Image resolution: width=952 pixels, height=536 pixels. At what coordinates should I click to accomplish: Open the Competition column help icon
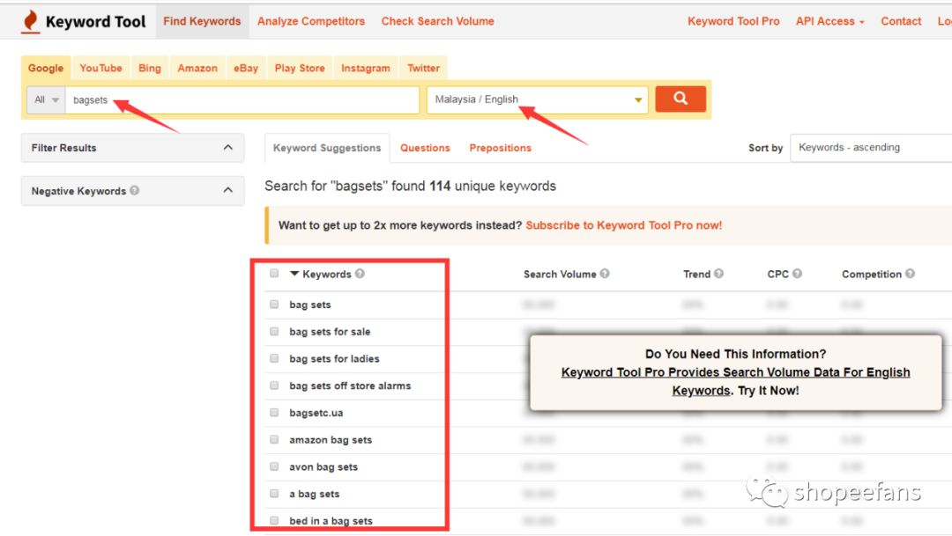(910, 274)
